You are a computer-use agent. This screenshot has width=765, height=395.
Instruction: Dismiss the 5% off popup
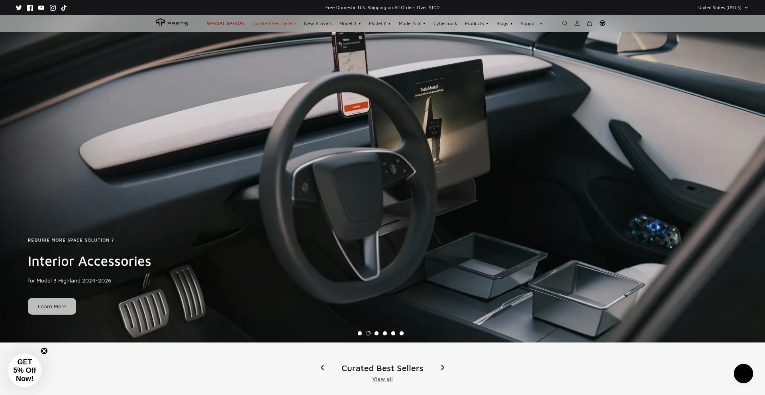point(44,351)
